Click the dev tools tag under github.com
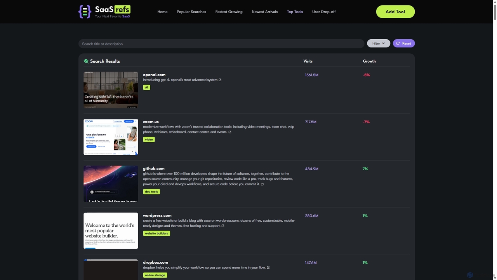Screen dimensions: 497x280 [x=151, y=192]
